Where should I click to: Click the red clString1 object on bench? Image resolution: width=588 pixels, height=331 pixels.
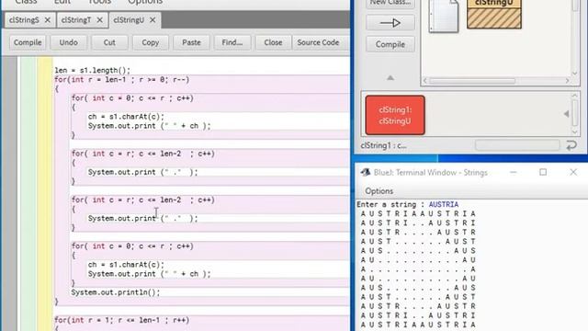[x=395, y=115]
